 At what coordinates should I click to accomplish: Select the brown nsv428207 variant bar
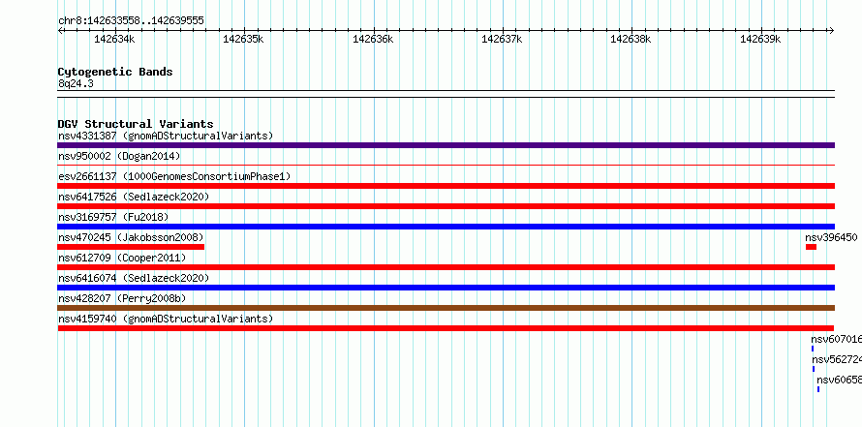446,308
